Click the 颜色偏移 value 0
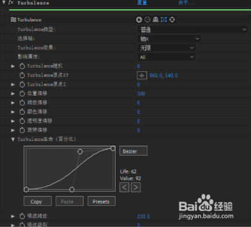Image resolution: width=251 pixels, height=227 pixels. [x=138, y=112]
